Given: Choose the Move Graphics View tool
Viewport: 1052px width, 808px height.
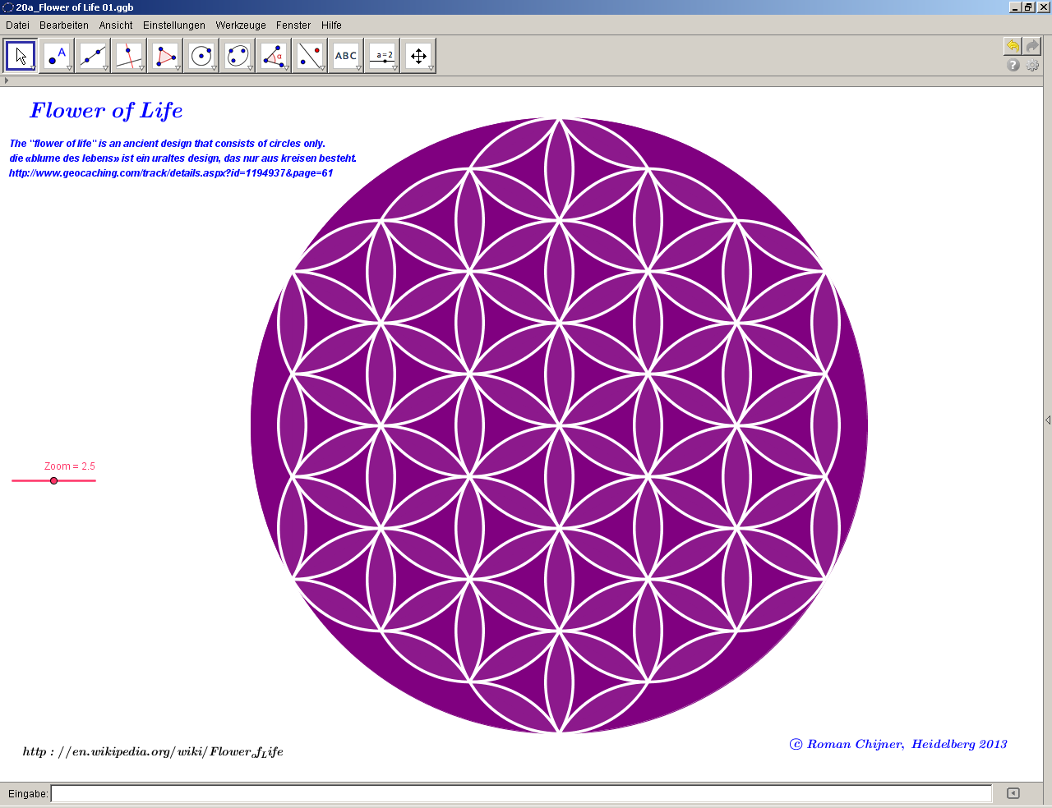Looking at the screenshot, I should (x=418, y=56).
